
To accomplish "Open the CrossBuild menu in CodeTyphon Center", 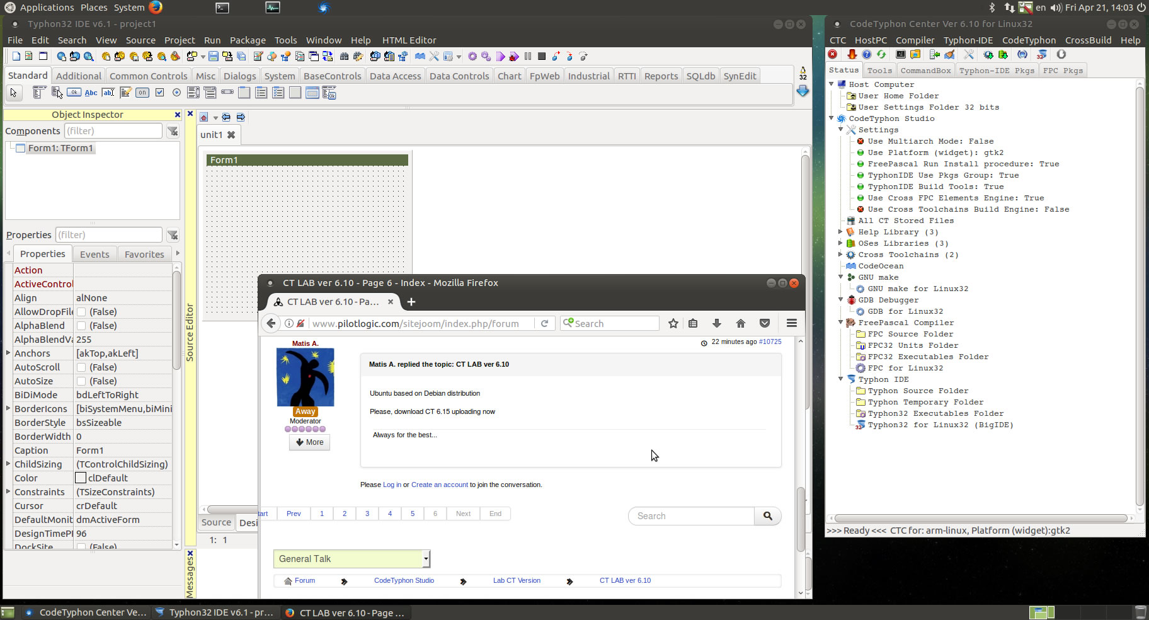I will 1088,40.
